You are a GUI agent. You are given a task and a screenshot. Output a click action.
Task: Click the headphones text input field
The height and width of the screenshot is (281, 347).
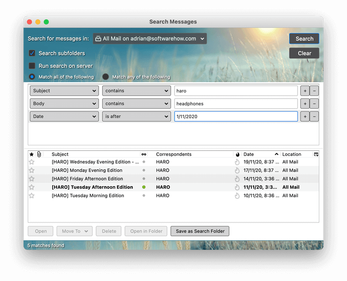tap(235, 104)
